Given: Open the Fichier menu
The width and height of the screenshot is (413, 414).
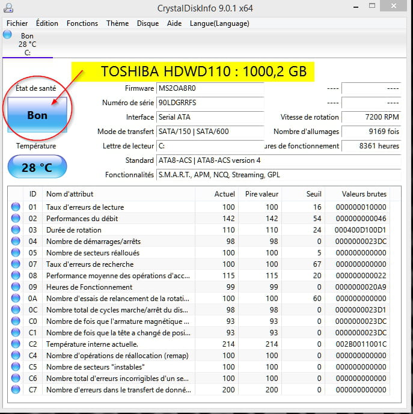Looking at the screenshot, I should [x=17, y=23].
